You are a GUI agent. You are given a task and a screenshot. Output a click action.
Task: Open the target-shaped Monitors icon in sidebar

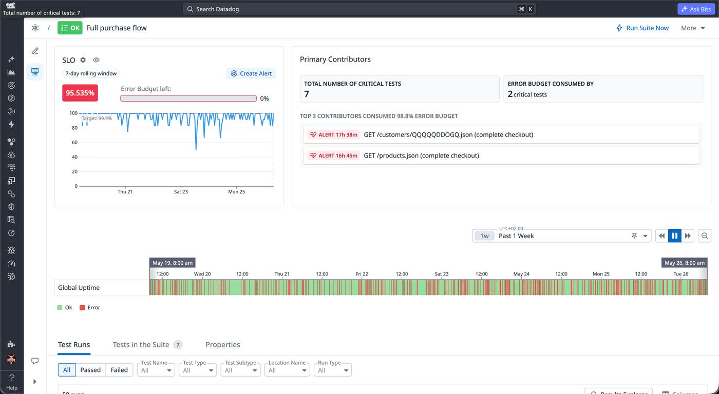[11, 85]
